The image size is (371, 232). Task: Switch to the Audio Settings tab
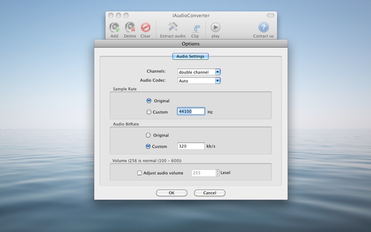pyautogui.click(x=191, y=56)
